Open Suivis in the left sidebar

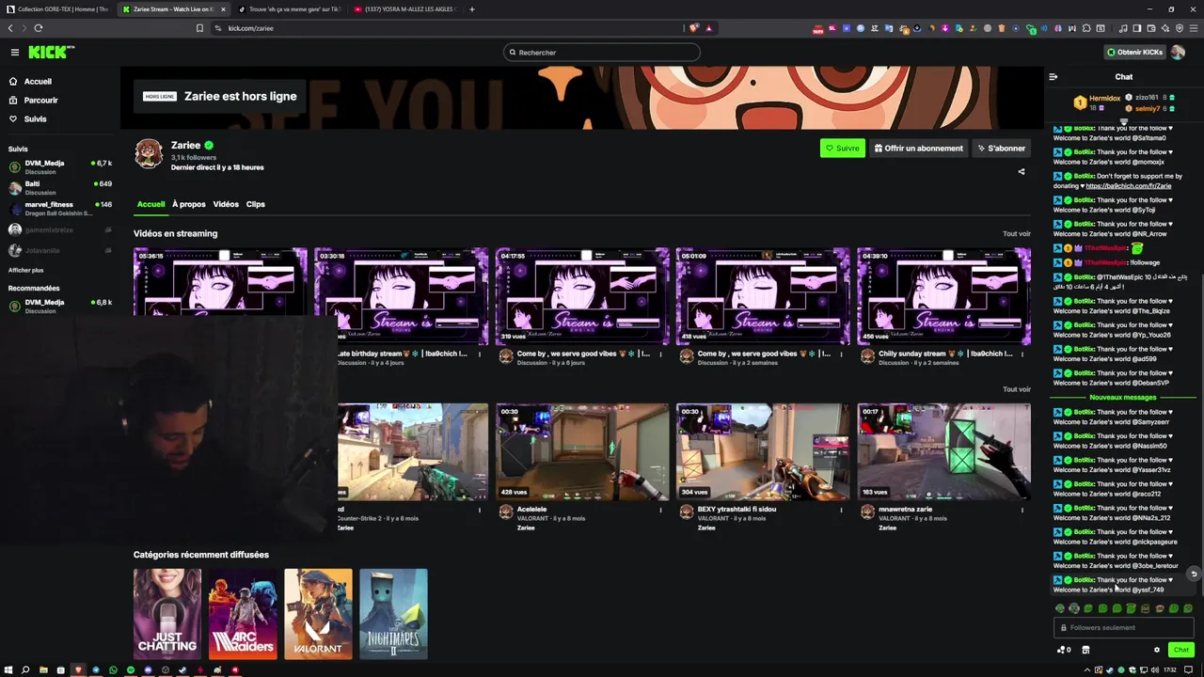(x=35, y=119)
